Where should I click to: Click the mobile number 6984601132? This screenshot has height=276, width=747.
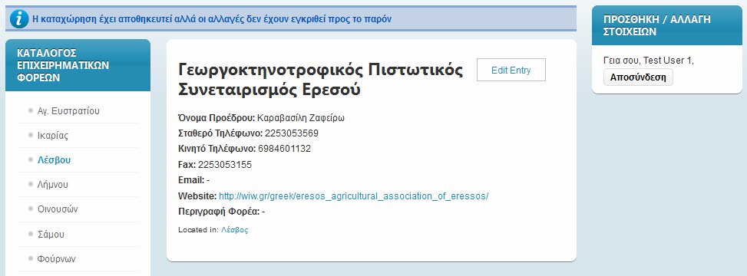pos(284,149)
